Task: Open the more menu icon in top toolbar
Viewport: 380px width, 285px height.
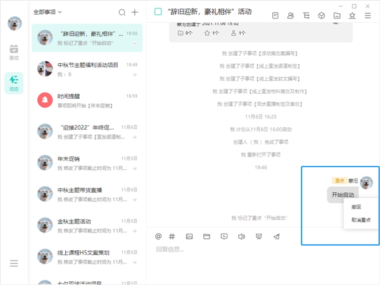Action: pos(367,16)
